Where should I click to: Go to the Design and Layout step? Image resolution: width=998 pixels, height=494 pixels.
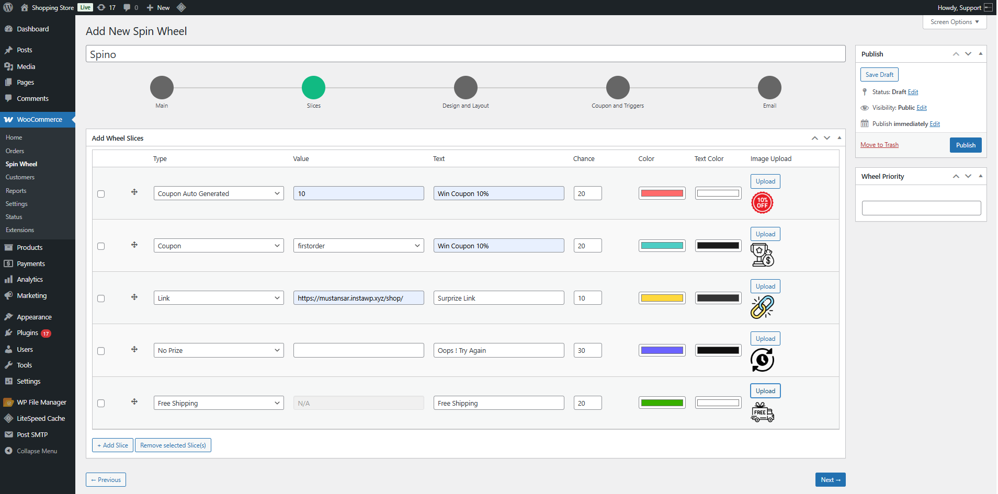pyautogui.click(x=466, y=88)
